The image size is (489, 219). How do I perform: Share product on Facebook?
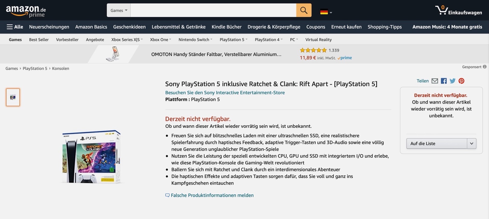coord(444,81)
